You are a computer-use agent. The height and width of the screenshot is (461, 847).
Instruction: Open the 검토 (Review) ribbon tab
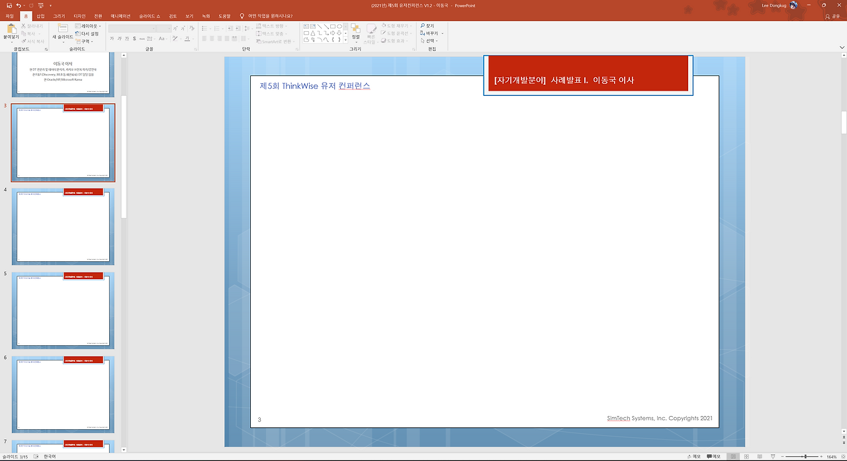click(x=173, y=16)
